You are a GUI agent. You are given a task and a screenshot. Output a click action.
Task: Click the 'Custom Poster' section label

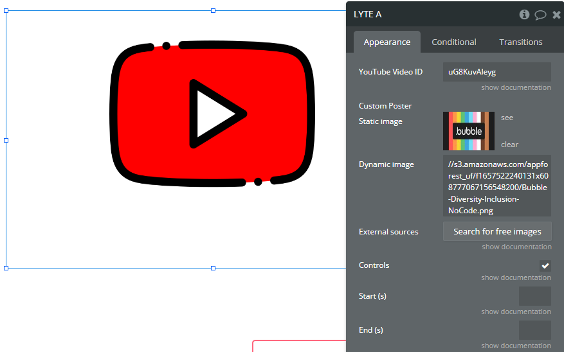[x=385, y=106]
